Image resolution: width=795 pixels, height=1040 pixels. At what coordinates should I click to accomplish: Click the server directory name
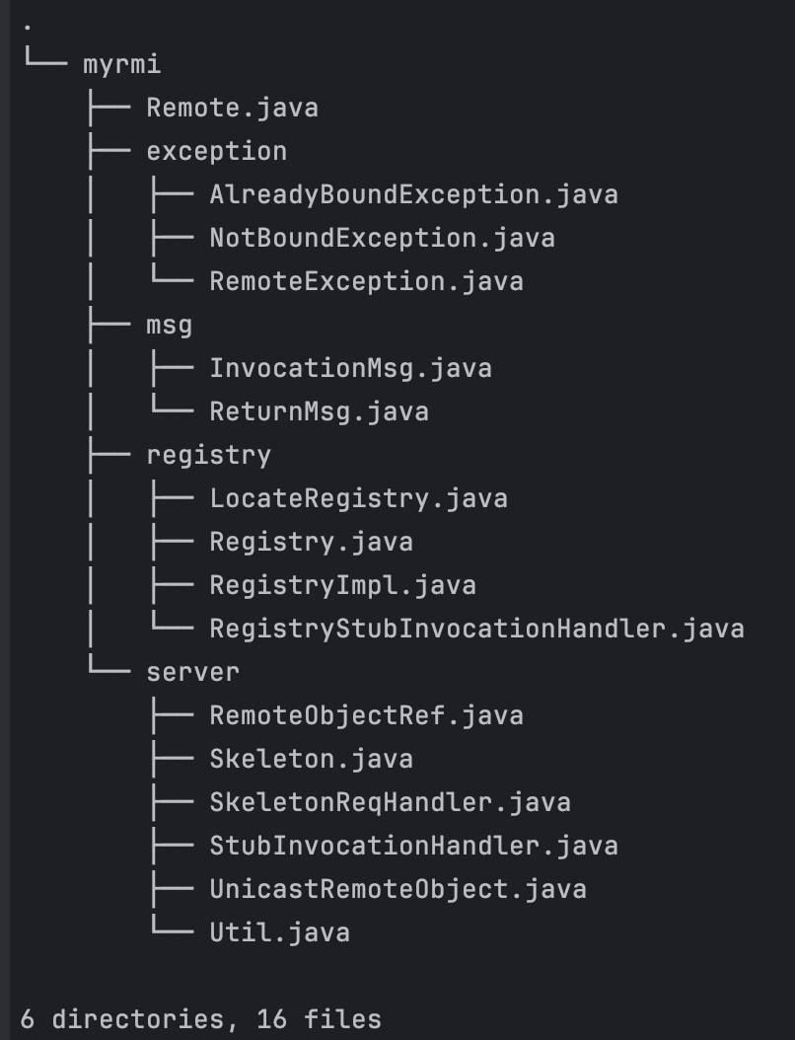[x=192, y=672]
